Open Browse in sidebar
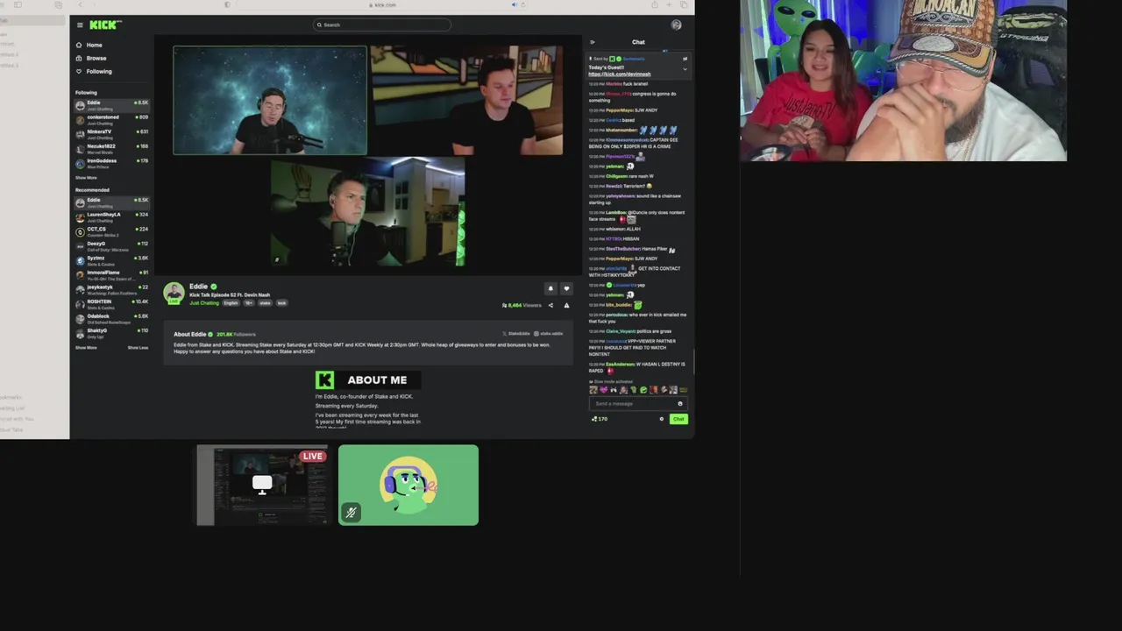Viewport: 1122px width, 631px height. pyautogui.click(x=90, y=58)
